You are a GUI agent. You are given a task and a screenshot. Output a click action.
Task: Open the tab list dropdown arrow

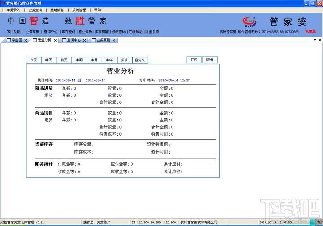pos(315,40)
